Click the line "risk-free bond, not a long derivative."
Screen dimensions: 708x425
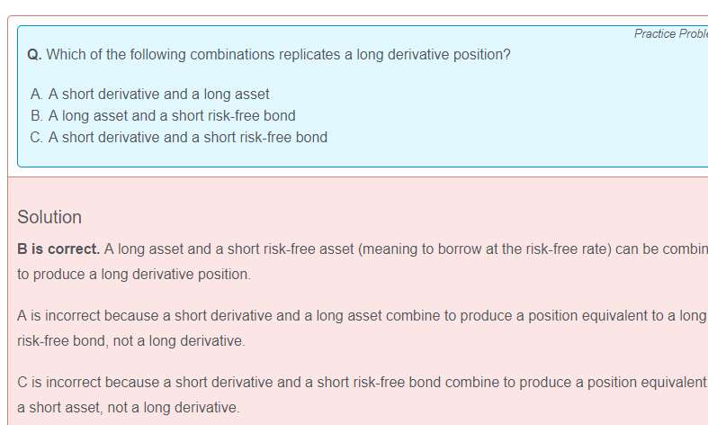(x=131, y=341)
